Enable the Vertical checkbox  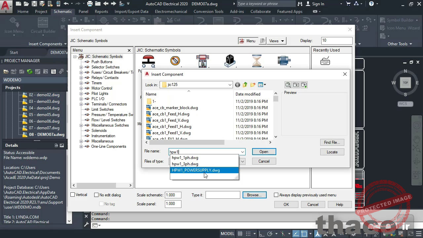(72, 195)
